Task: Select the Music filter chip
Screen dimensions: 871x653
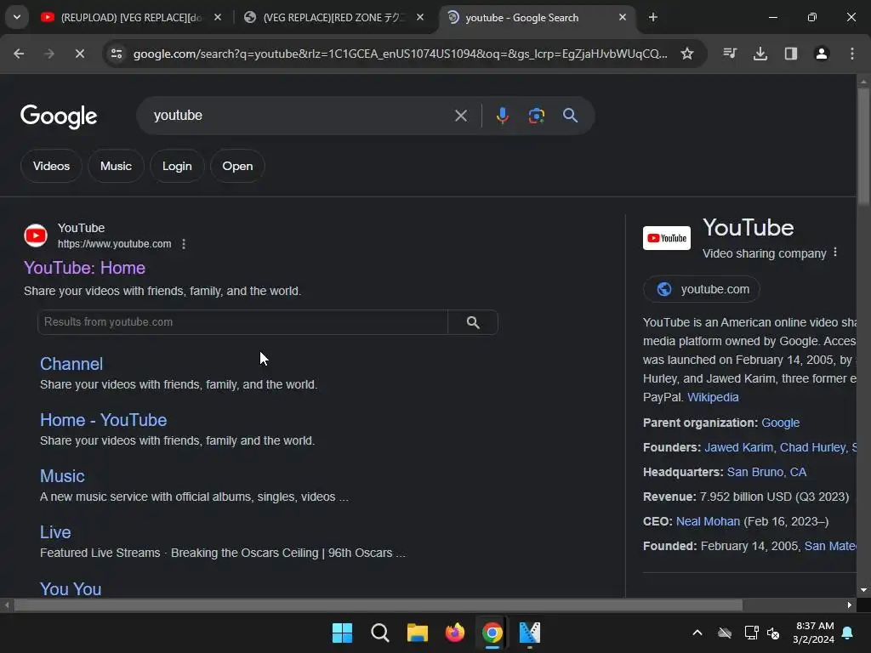Action: point(116,166)
